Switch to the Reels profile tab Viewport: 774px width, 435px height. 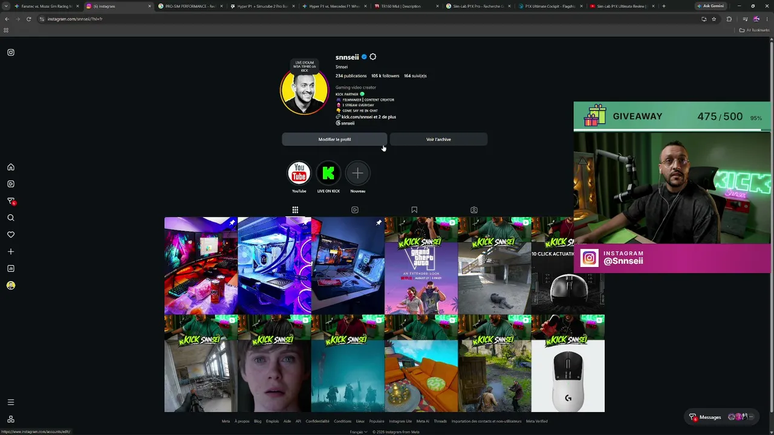coord(355,210)
